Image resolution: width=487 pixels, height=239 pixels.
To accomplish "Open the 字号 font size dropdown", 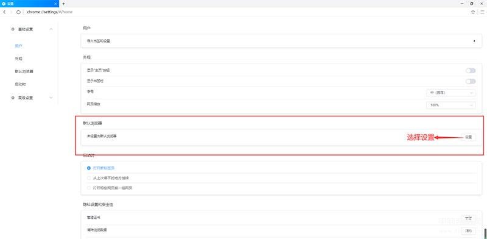I will 450,93.
